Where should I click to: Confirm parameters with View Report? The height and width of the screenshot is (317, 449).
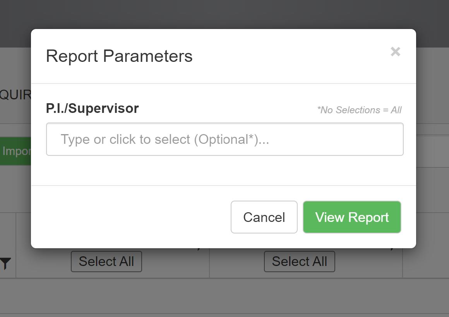tap(351, 217)
